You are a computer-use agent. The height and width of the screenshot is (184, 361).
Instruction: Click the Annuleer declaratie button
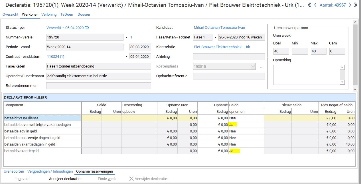pos(65,179)
